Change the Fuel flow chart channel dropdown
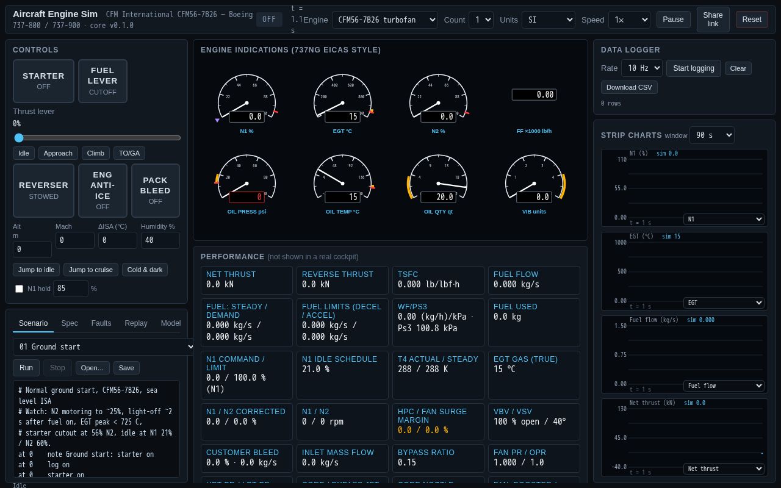This screenshot has height=488, width=781. pos(724,386)
